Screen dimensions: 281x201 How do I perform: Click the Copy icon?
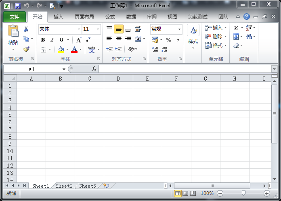point(26,39)
